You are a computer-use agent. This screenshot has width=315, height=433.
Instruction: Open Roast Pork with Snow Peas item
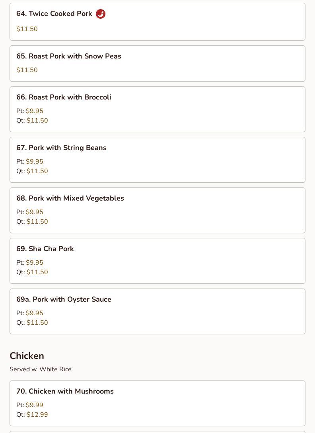pos(69,57)
